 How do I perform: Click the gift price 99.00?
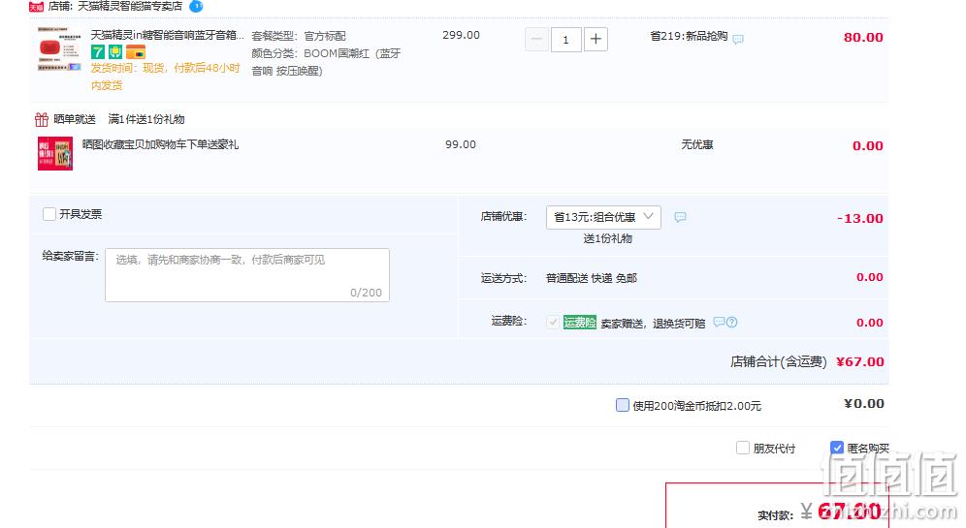point(460,144)
